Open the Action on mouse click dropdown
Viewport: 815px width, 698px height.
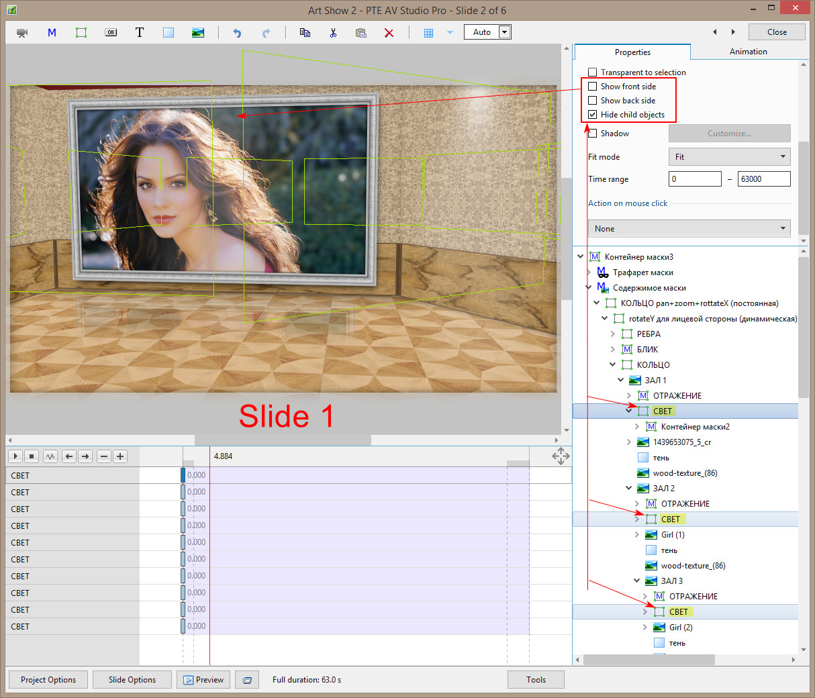pyautogui.click(x=689, y=229)
